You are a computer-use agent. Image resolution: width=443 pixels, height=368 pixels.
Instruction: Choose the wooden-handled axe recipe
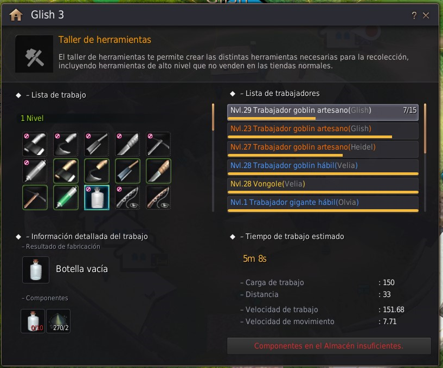(66, 171)
